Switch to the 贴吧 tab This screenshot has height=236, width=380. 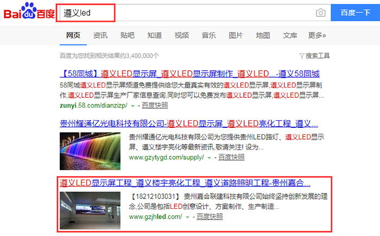click(x=127, y=35)
